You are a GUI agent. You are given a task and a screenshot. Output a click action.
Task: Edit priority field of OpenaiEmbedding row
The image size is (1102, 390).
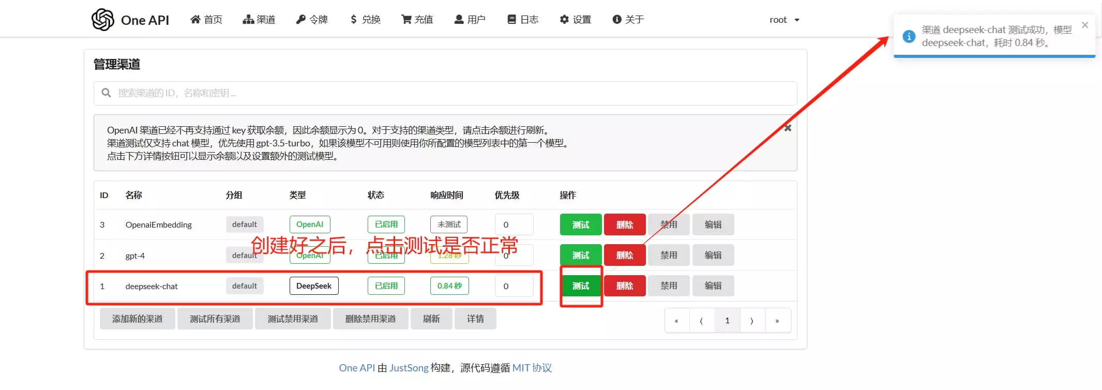click(x=514, y=224)
